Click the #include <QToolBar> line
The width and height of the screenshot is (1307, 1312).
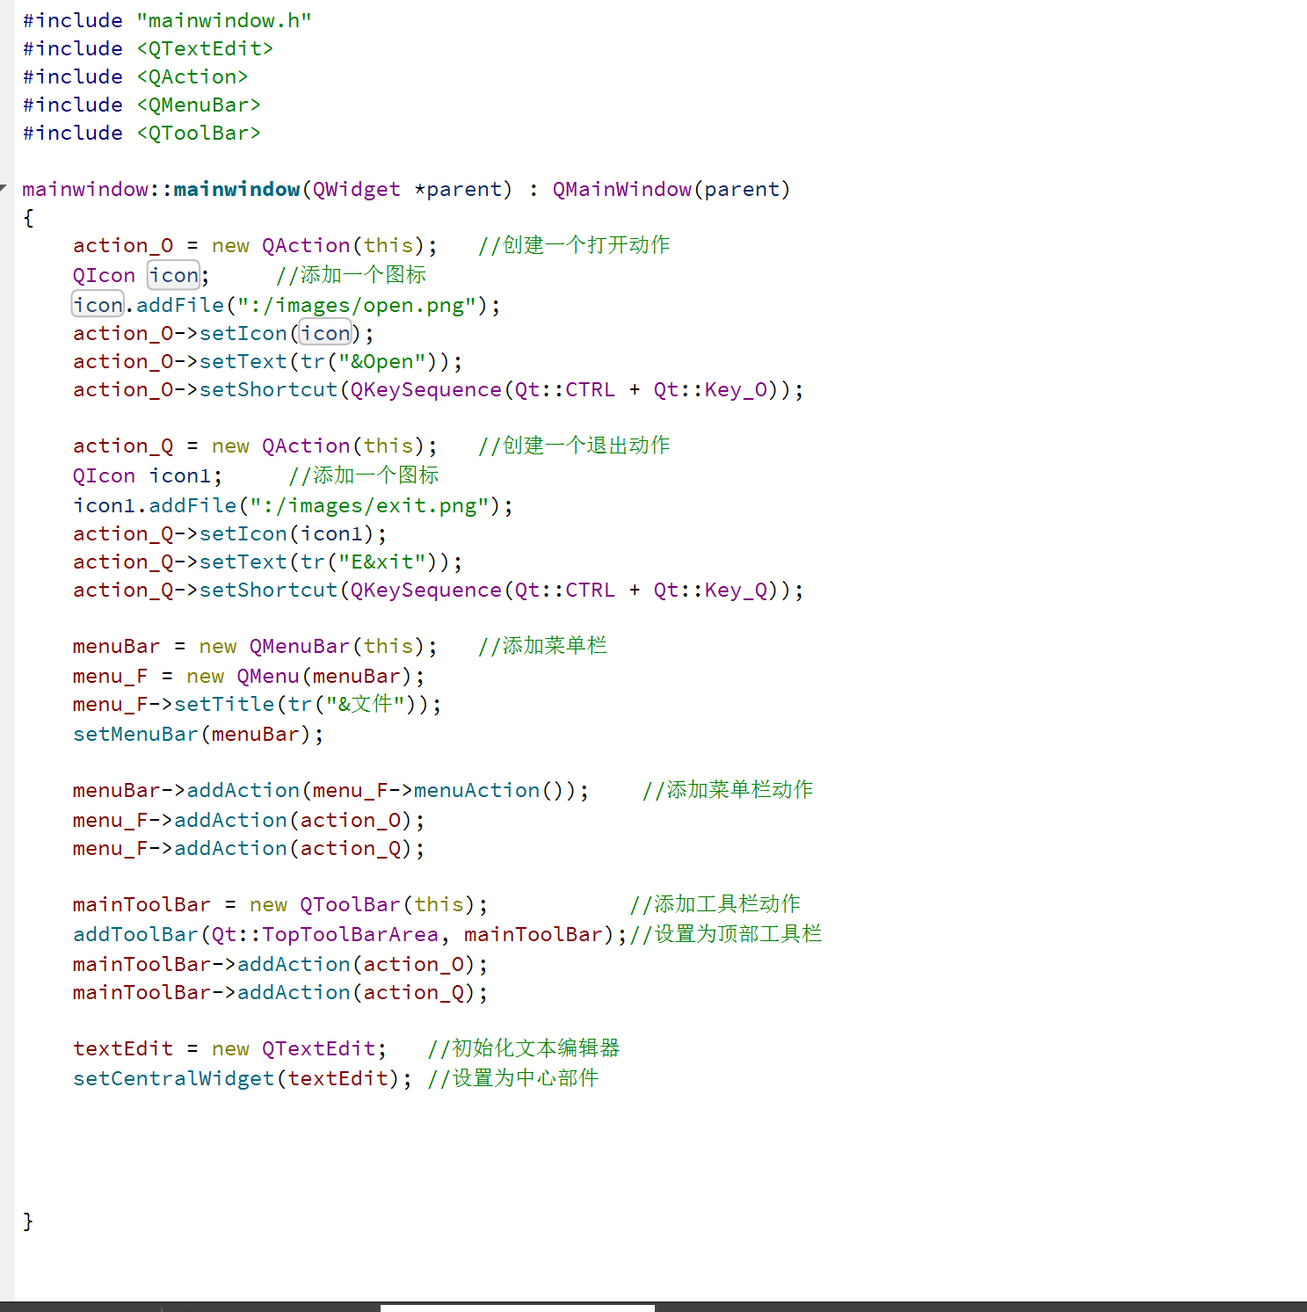(142, 133)
